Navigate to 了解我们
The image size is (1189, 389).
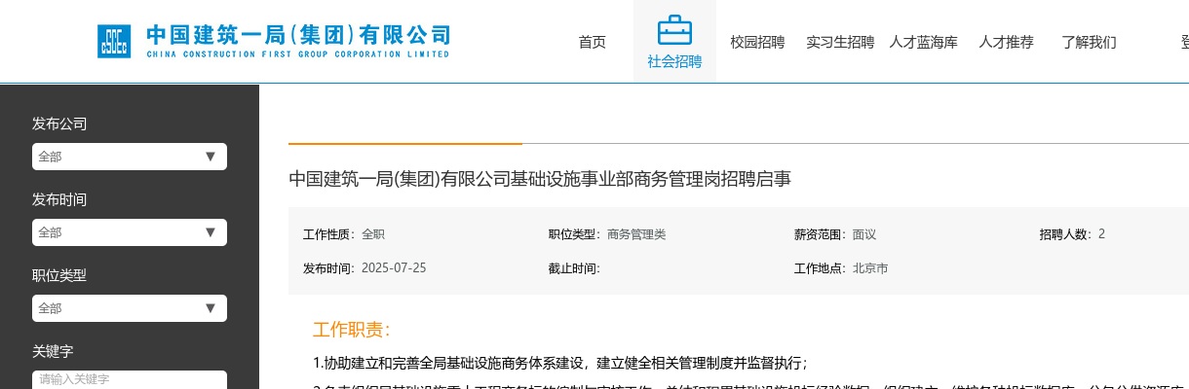click(x=1089, y=42)
